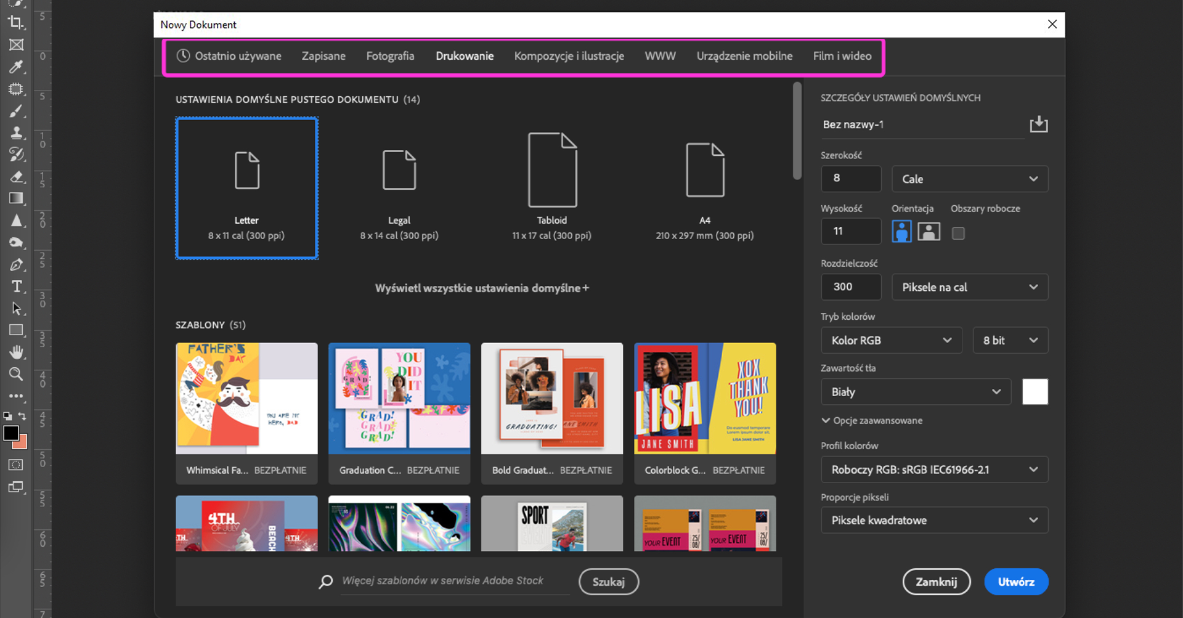The width and height of the screenshot is (1183, 618).
Task: Switch to the Fotografia tab
Action: point(390,56)
